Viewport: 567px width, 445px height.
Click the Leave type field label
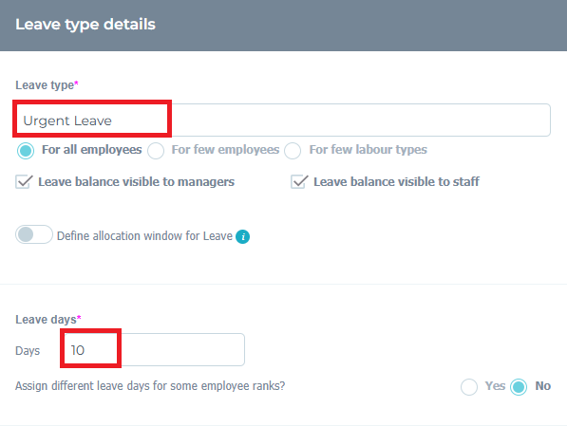[x=47, y=85]
